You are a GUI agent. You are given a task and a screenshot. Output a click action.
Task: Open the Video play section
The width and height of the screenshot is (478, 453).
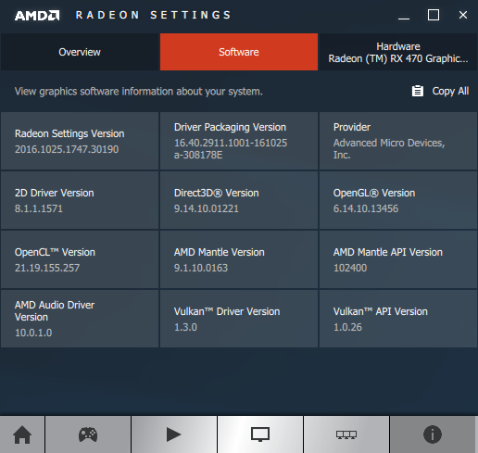click(x=174, y=434)
